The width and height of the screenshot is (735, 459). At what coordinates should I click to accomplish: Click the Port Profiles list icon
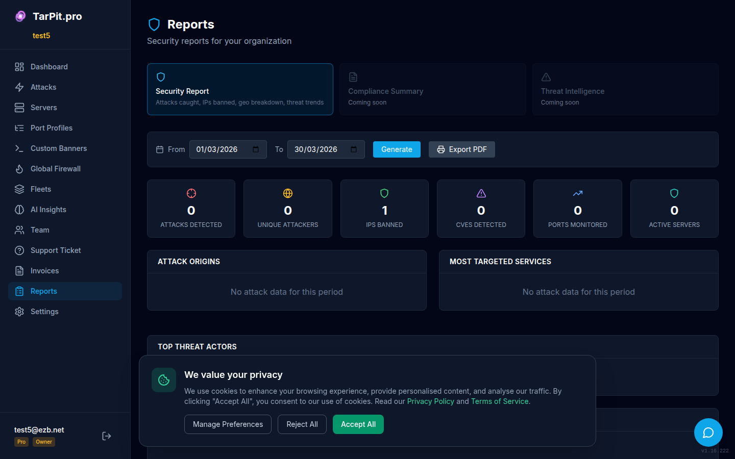[19, 128]
